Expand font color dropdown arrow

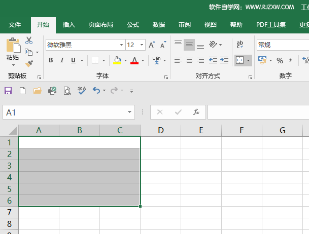point(143,60)
